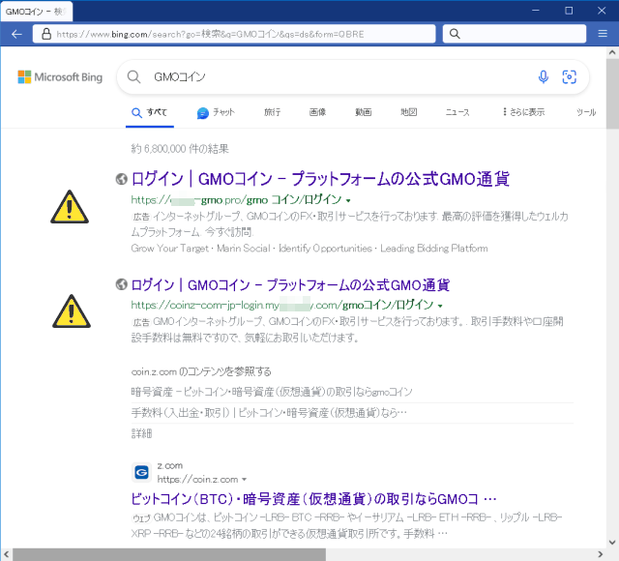Image resolution: width=619 pixels, height=561 pixels.
Task: Open 手数料(入出金・取引) sublink
Action: (x=269, y=413)
